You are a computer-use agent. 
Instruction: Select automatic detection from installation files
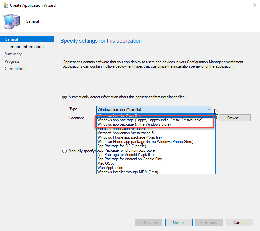tap(65, 97)
